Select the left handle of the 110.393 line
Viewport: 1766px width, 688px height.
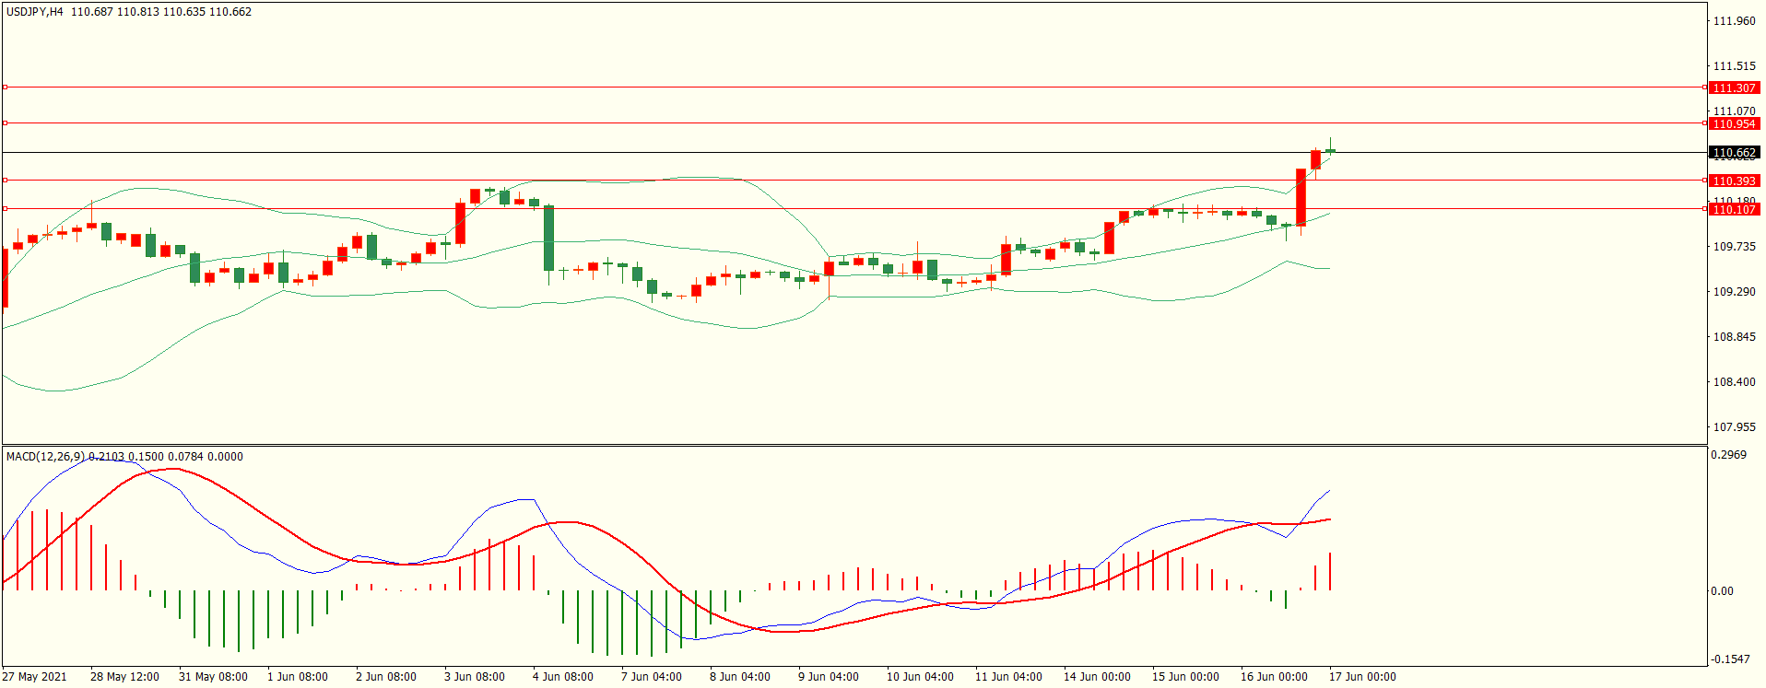tap(5, 180)
